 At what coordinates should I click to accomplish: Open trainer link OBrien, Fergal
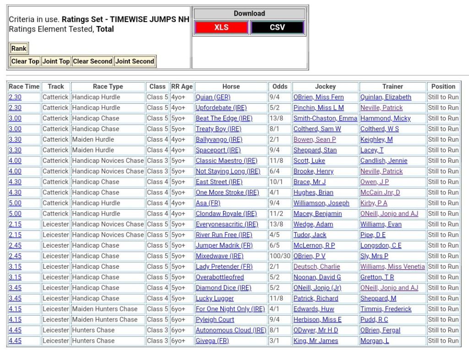380,330
